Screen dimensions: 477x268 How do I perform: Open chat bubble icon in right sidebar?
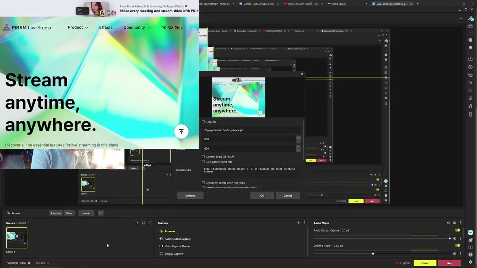[470, 40]
